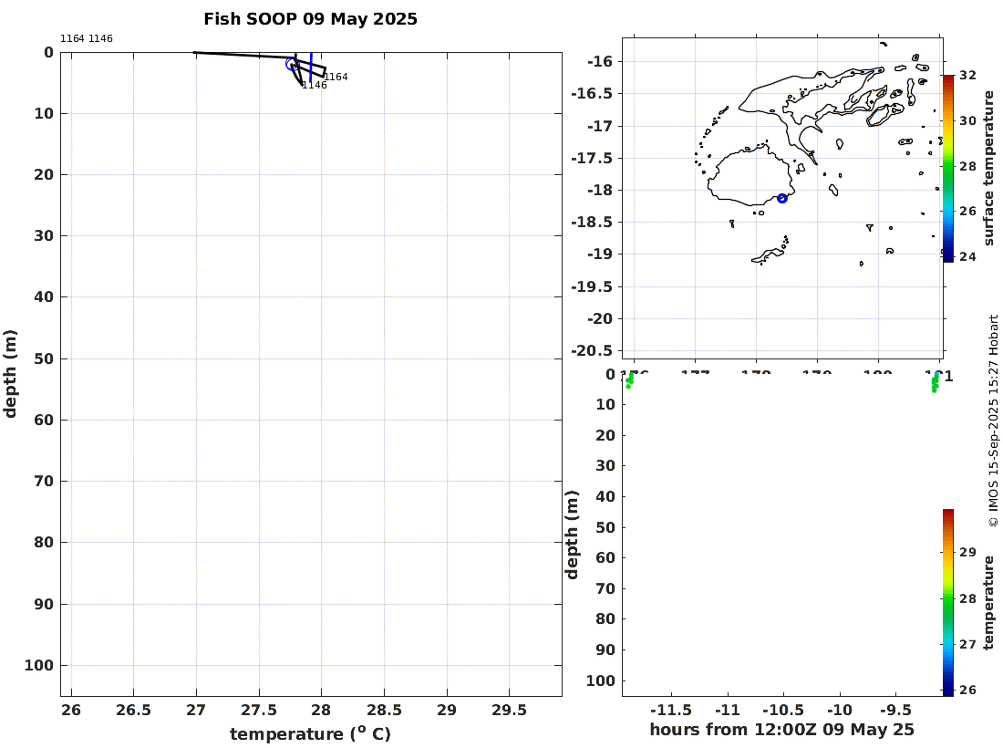This screenshot has width=1003, height=748.
Task: Click the lower temperature colorbar
Action: point(948,602)
